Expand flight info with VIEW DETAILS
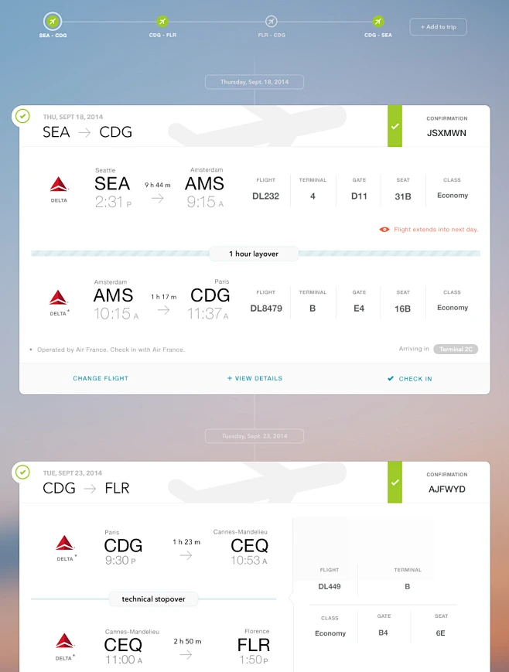 click(x=254, y=379)
